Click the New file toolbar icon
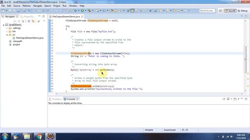 3,10
